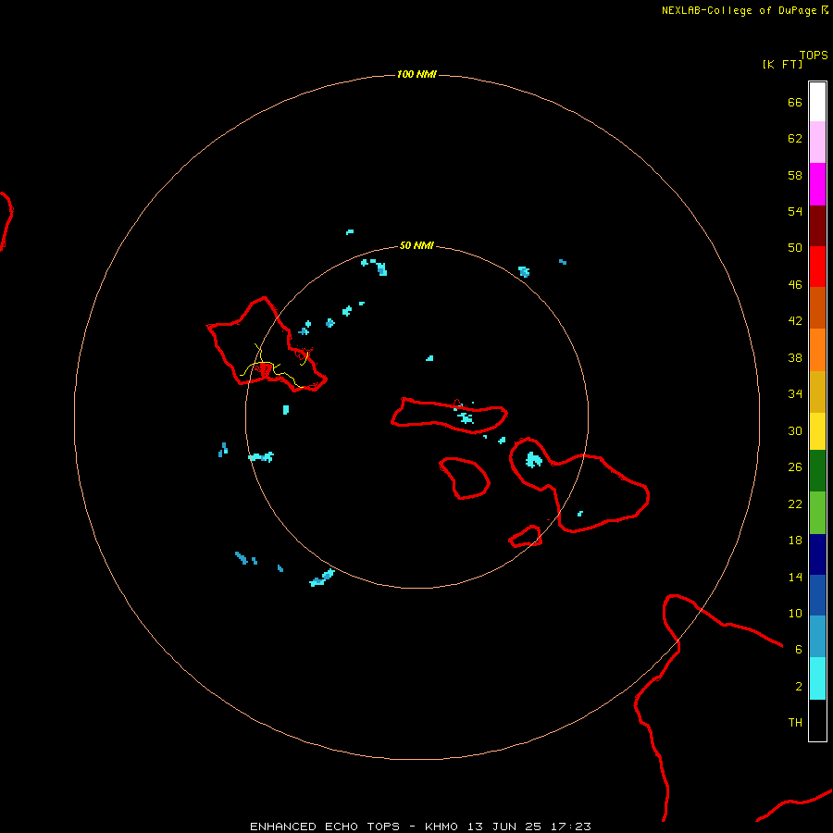Click the legend value 14
833x833 pixels.
coord(795,577)
